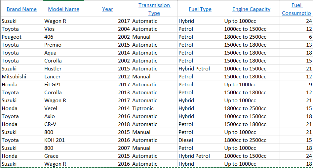This screenshot has height=168, width=313.
Task: Select fuel consumption 9 in Fit GP1 row
Action: [296, 85]
